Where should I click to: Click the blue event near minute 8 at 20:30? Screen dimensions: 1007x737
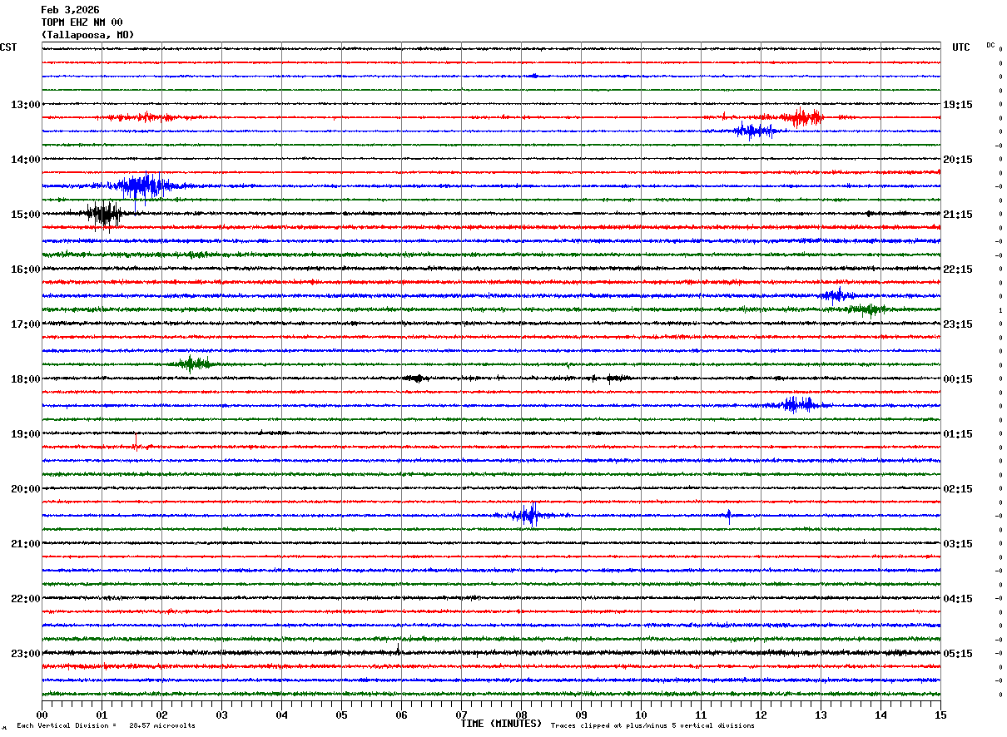528,515
